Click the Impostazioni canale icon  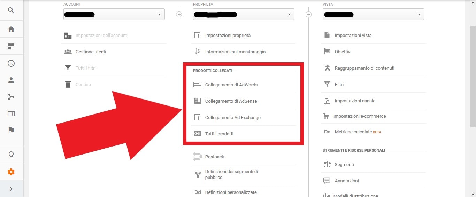(x=327, y=101)
